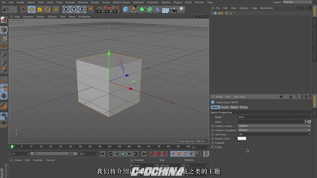Switch coordinate system icon
This screenshot has width=317, height=178.
pyautogui.click(x=90, y=9)
